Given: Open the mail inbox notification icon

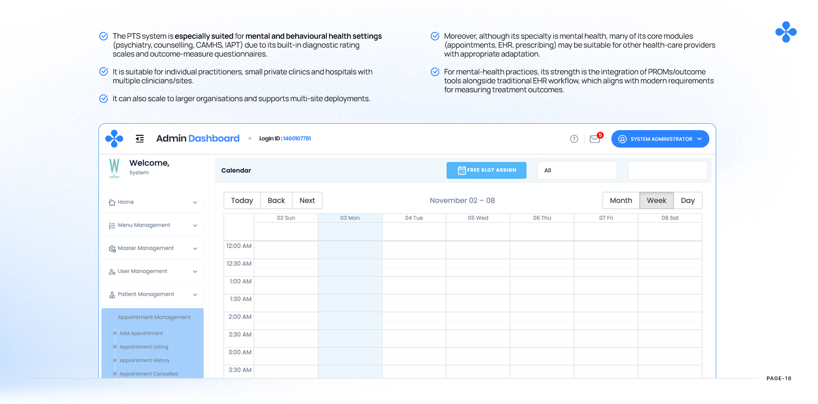Looking at the screenshot, I should coord(595,139).
